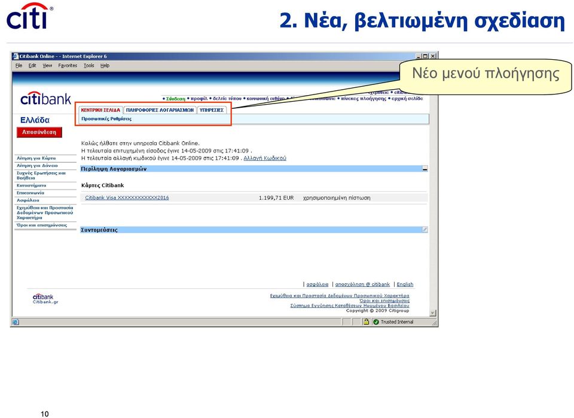Click the Copyright © 2009 Citigroup text
This screenshot has height=418, width=574.
(x=377, y=310)
